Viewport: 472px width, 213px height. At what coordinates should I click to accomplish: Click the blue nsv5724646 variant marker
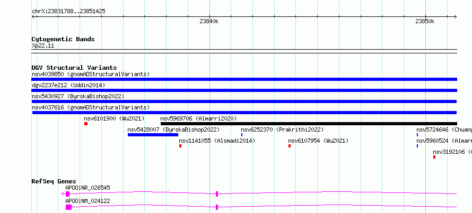tap(417, 135)
